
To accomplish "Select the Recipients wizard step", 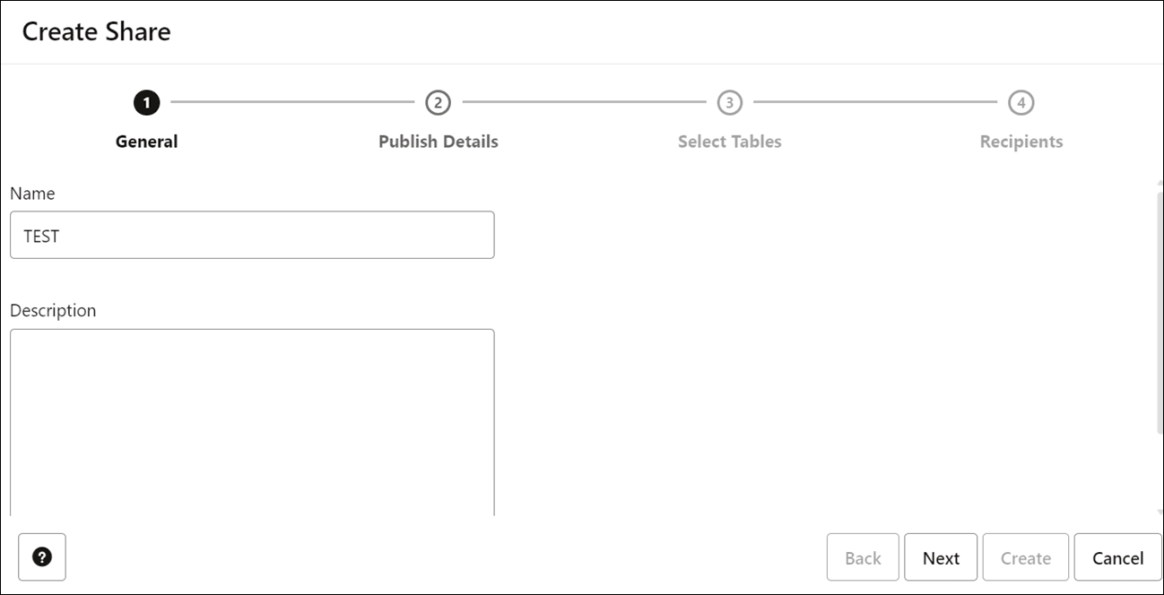I will point(1021,141).
